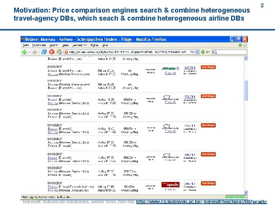This screenshot has height=206, width=275.
Task: Go to the home page via the Home icon
Action: (59, 52)
